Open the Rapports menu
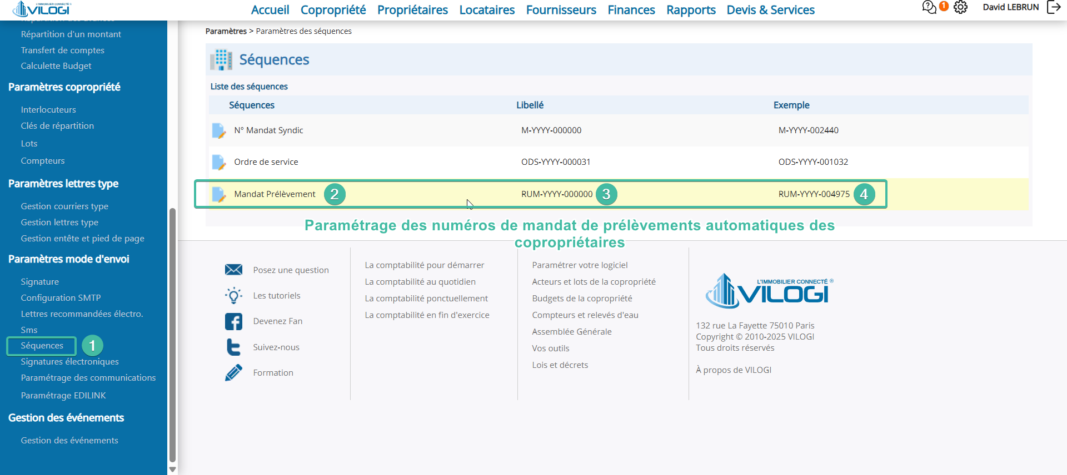Viewport: 1067px width, 475px height. [691, 10]
